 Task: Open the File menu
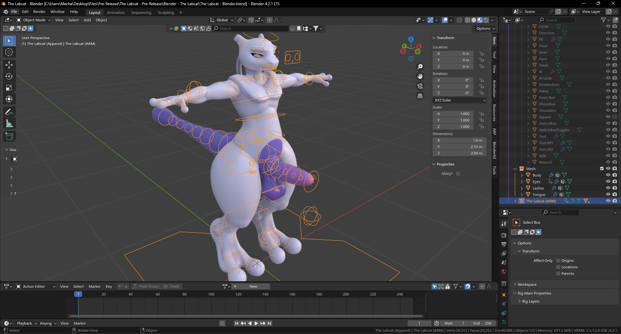[x=14, y=12]
